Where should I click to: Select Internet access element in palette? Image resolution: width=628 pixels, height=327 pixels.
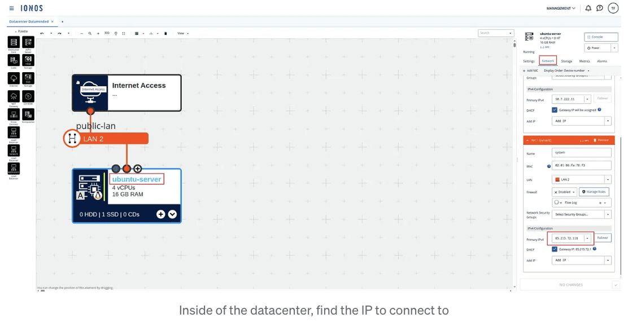[x=14, y=78]
